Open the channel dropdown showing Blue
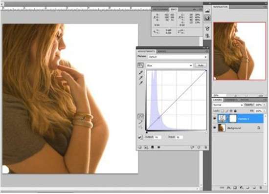 169,65
